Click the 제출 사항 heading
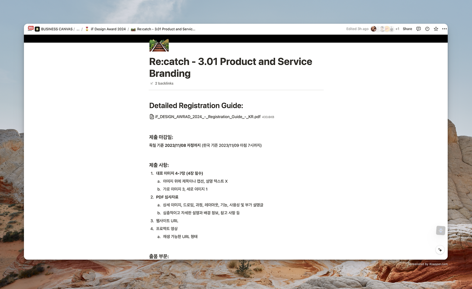472x289 pixels. [x=159, y=165]
